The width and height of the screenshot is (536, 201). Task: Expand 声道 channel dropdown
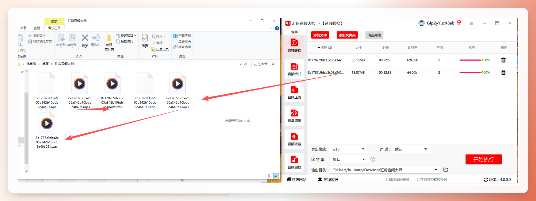[x=426, y=149]
